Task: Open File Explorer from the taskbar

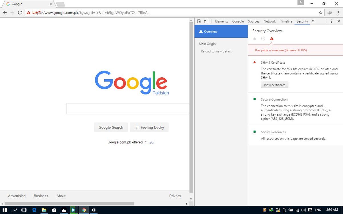Action: pos(44,210)
